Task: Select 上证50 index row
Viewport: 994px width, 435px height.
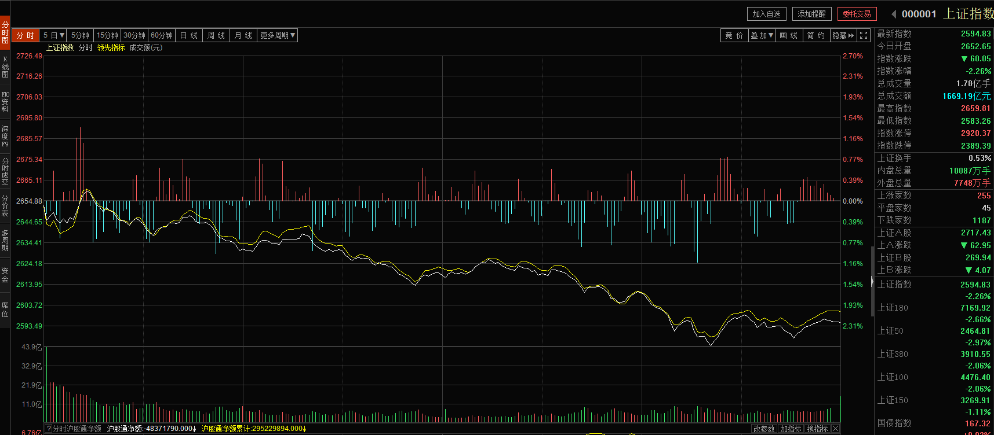Action: (x=934, y=337)
